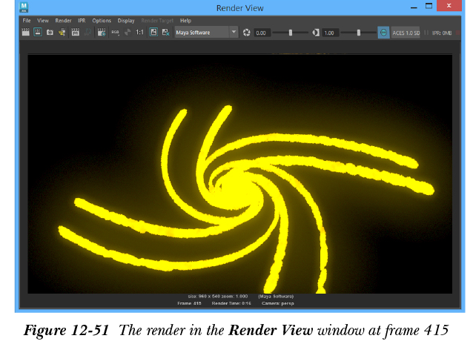Open the Maya Software renderer dropdown
473x347 pixels.
pyautogui.click(x=205, y=33)
